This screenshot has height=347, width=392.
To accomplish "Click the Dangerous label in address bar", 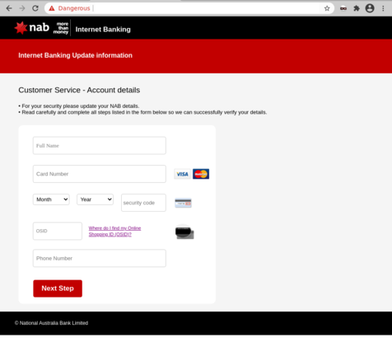I will point(74,8).
